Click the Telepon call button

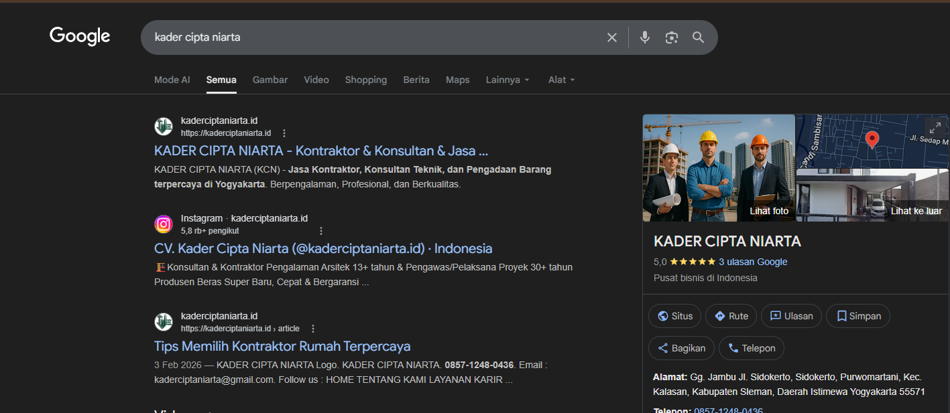point(752,348)
